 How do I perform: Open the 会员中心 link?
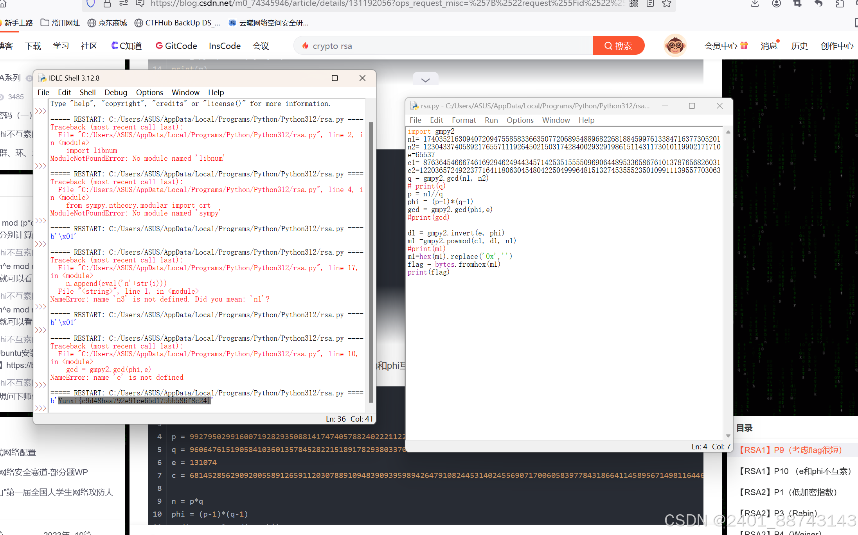click(721, 46)
